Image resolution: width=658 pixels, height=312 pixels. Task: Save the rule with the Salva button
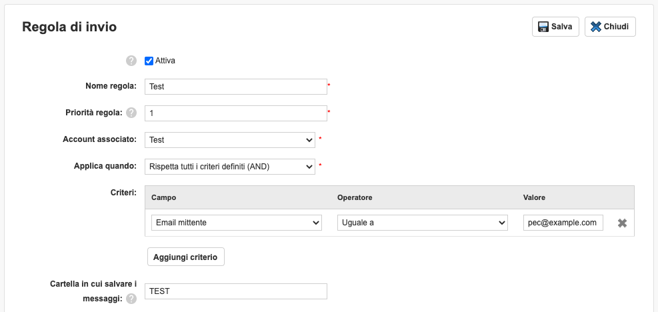(x=555, y=27)
